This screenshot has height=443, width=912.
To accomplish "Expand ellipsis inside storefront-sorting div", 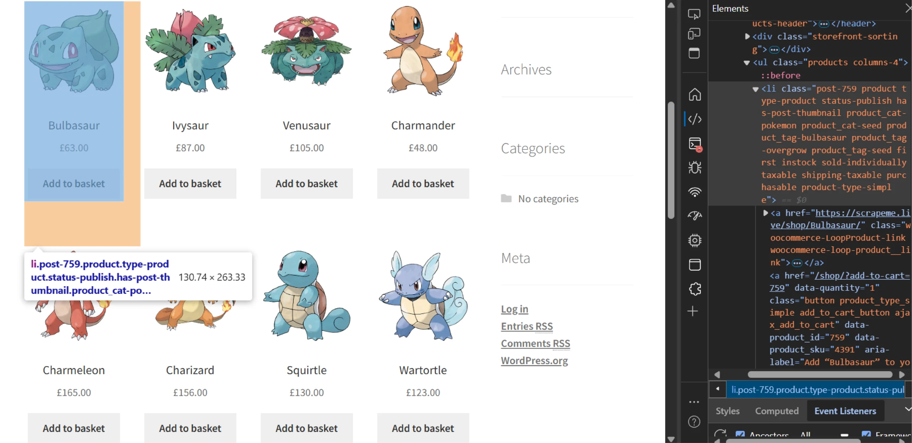I will (774, 50).
